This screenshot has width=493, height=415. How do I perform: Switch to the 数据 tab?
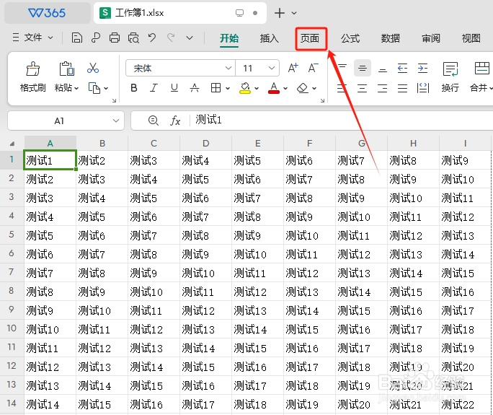pyautogui.click(x=391, y=38)
